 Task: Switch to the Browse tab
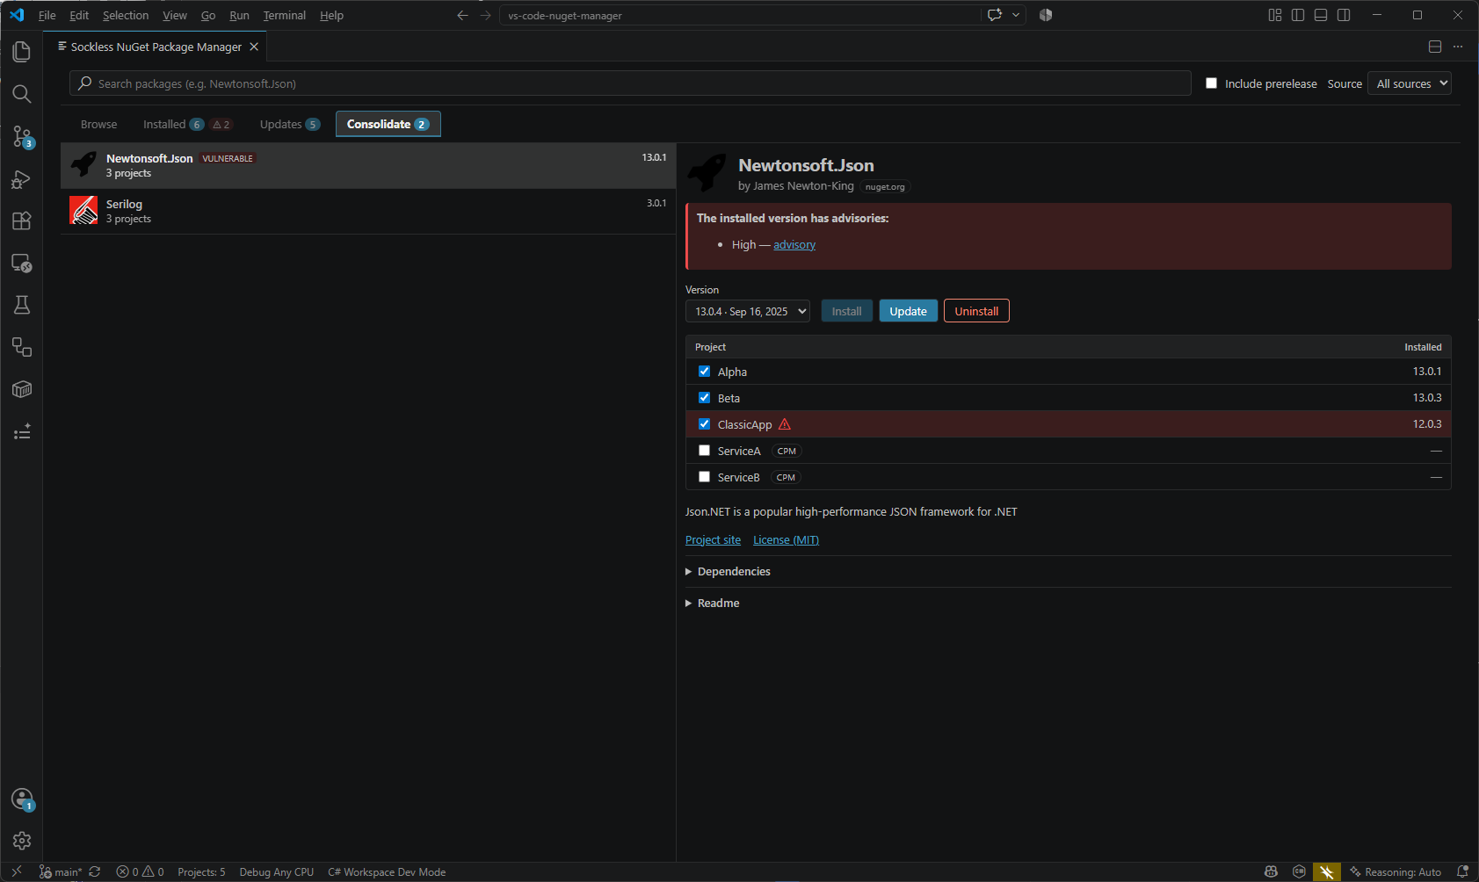pos(98,124)
